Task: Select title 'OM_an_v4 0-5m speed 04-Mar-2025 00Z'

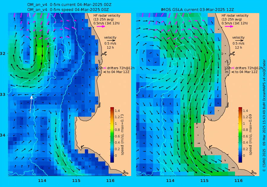Action: 68,10
